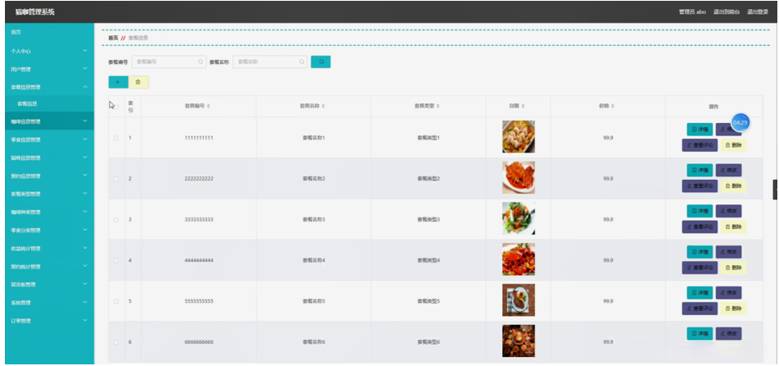Toggle the select-all checkbox in table header
Image resolution: width=779 pixels, height=366 pixels.
116,107
